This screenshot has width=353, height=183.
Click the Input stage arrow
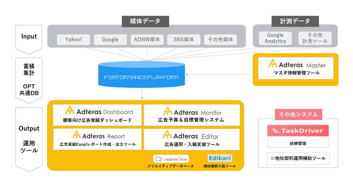tap(29, 39)
